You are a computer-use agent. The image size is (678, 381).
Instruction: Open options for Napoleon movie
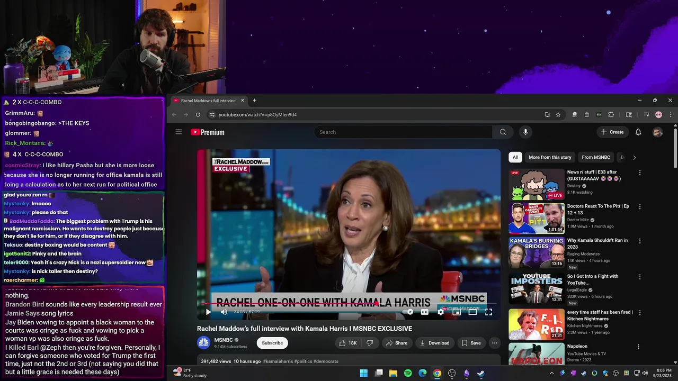click(640, 347)
